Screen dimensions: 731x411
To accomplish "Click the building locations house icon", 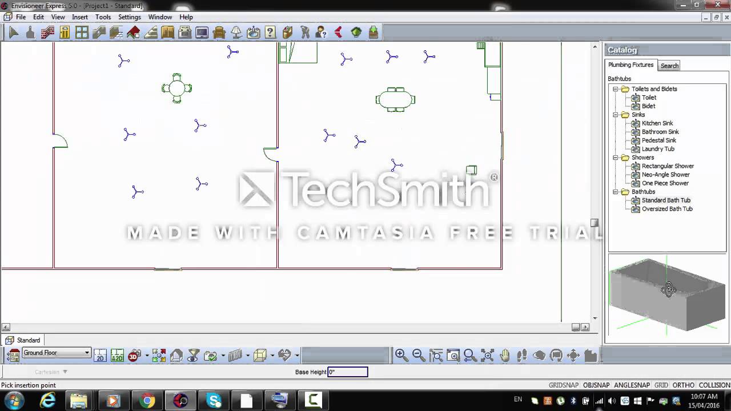I will [x=13, y=356].
